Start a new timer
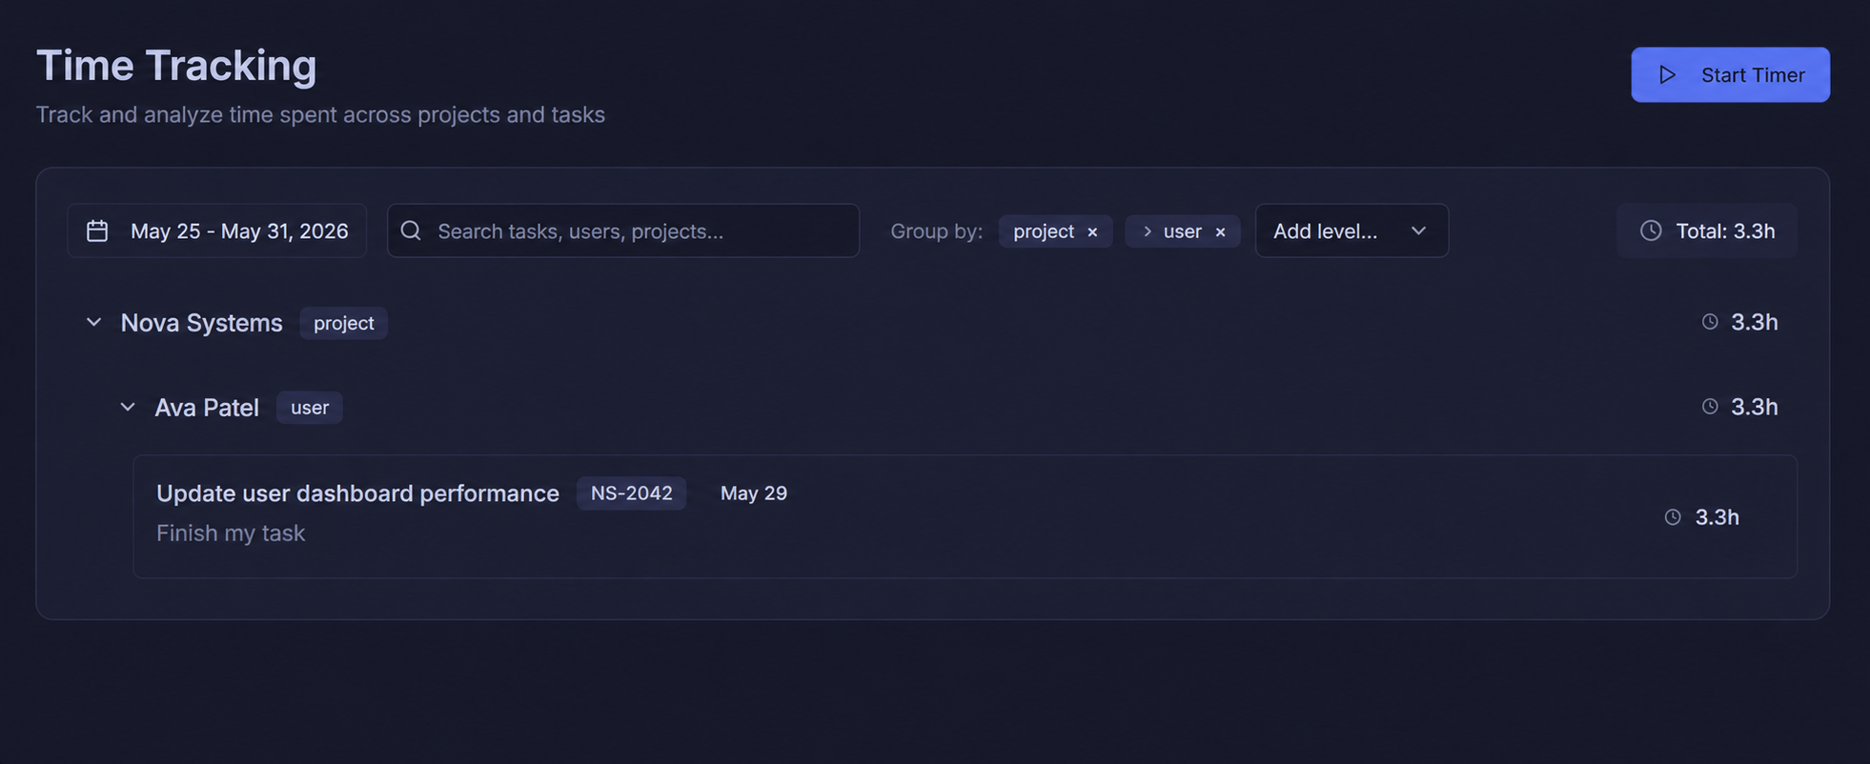The height and width of the screenshot is (764, 1870). tap(1730, 74)
